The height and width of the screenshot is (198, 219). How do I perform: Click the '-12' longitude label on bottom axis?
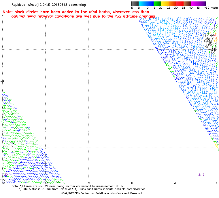coord(46,183)
